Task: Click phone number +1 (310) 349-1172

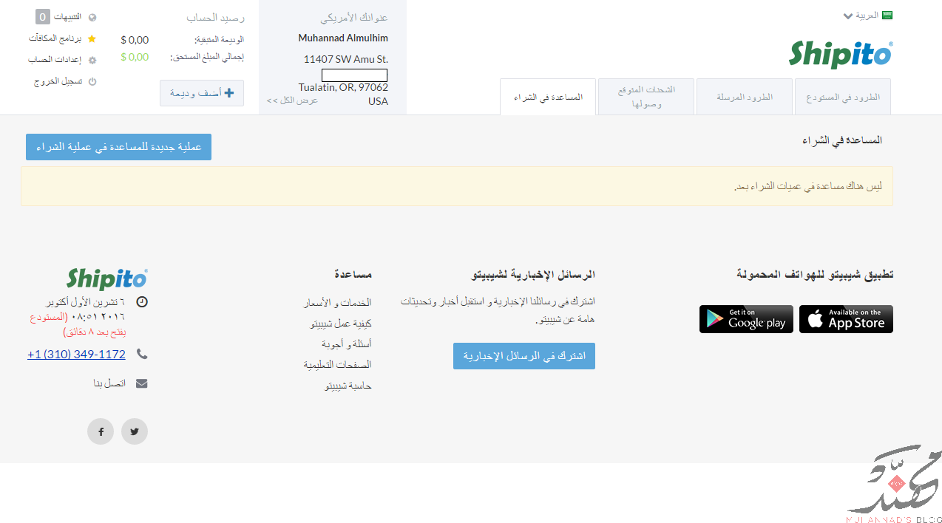Action: pos(76,355)
